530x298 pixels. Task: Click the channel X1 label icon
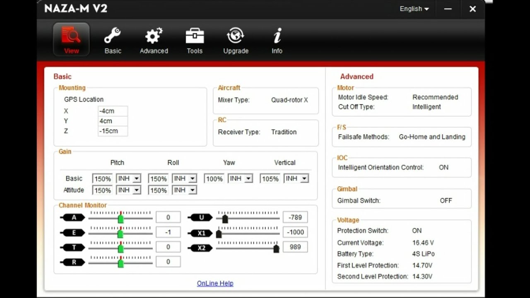pos(200,233)
